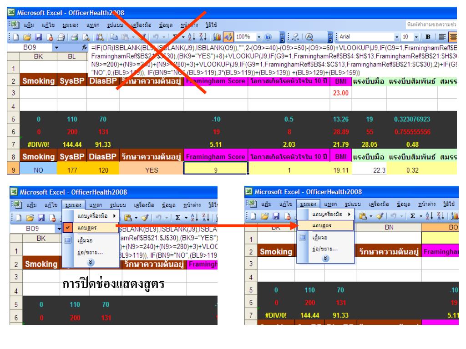Screen dimensions: 466x349
Task: Click Save icon in bottom-right Excel window
Action: 276,216
